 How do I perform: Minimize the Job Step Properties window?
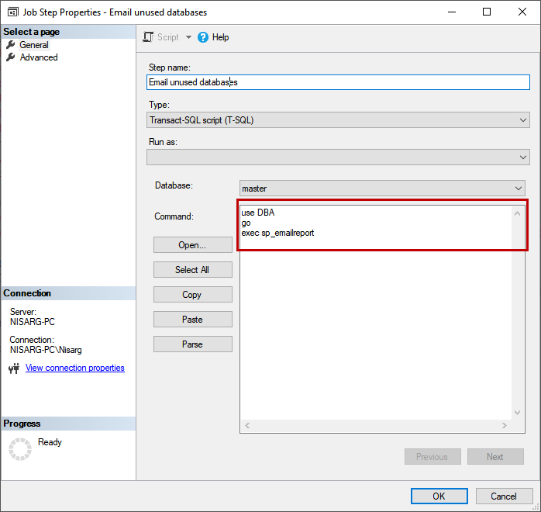(452, 12)
